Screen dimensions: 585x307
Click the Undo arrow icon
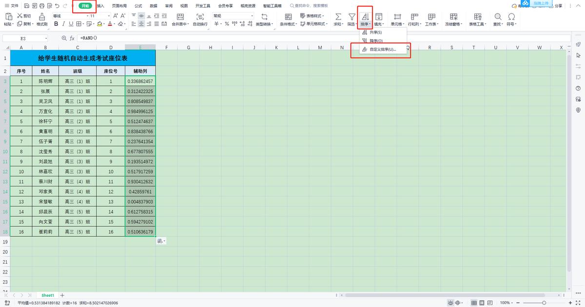(58, 6)
